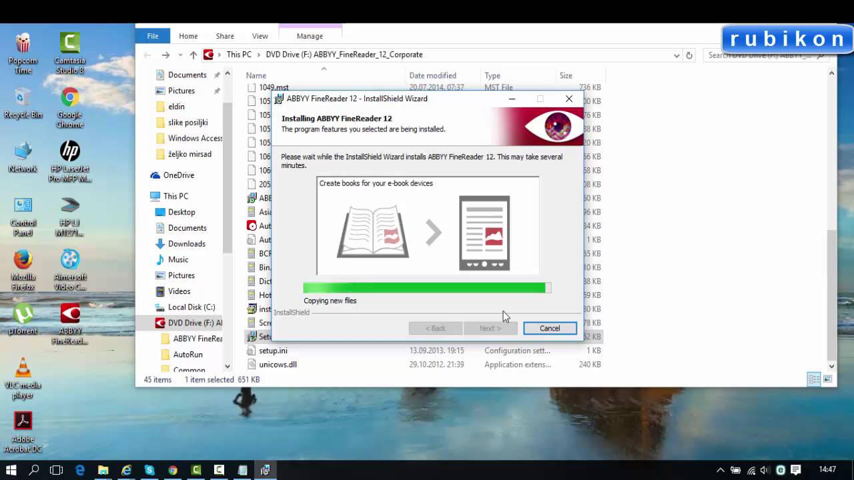This screenshot has height=480, width=854.
Task: Go up one folder level
Action: (x=193, y=55)
